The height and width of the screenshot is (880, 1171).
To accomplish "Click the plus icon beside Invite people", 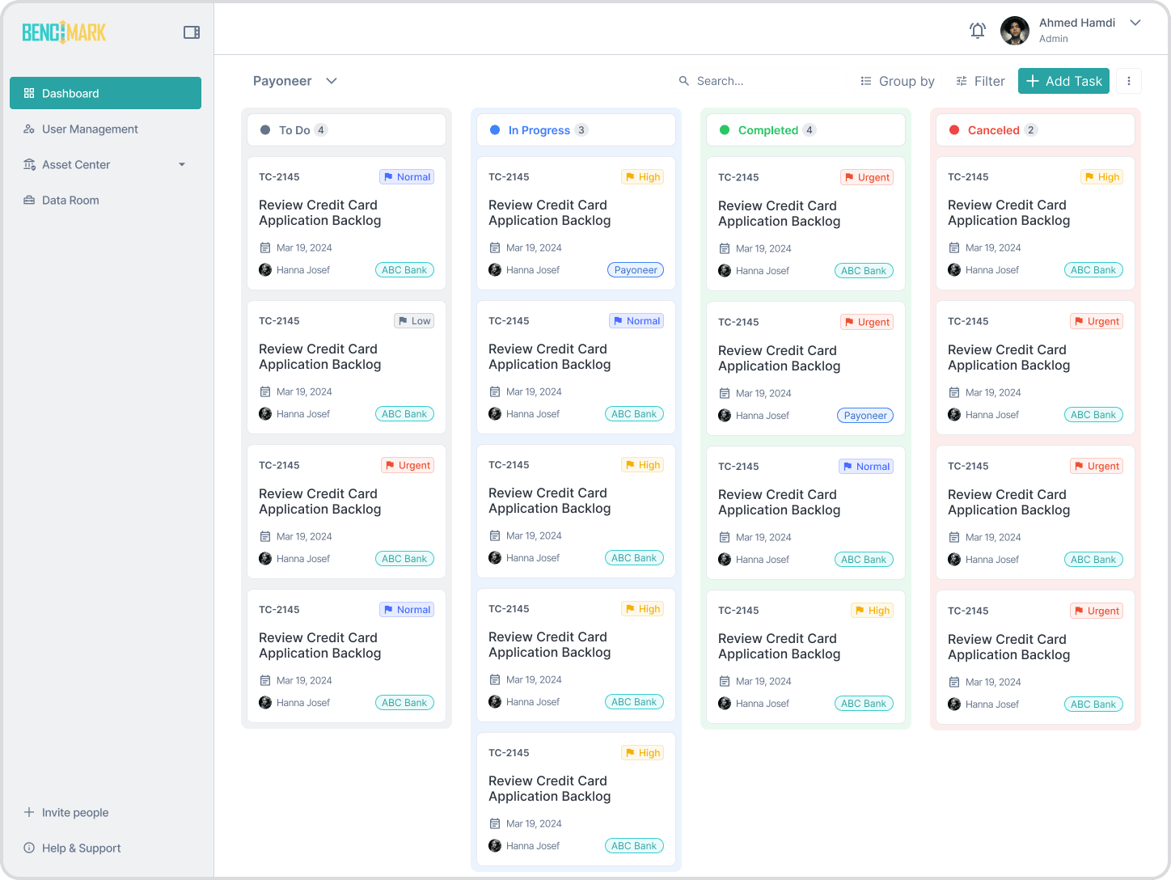I will (x=29, y=812).
